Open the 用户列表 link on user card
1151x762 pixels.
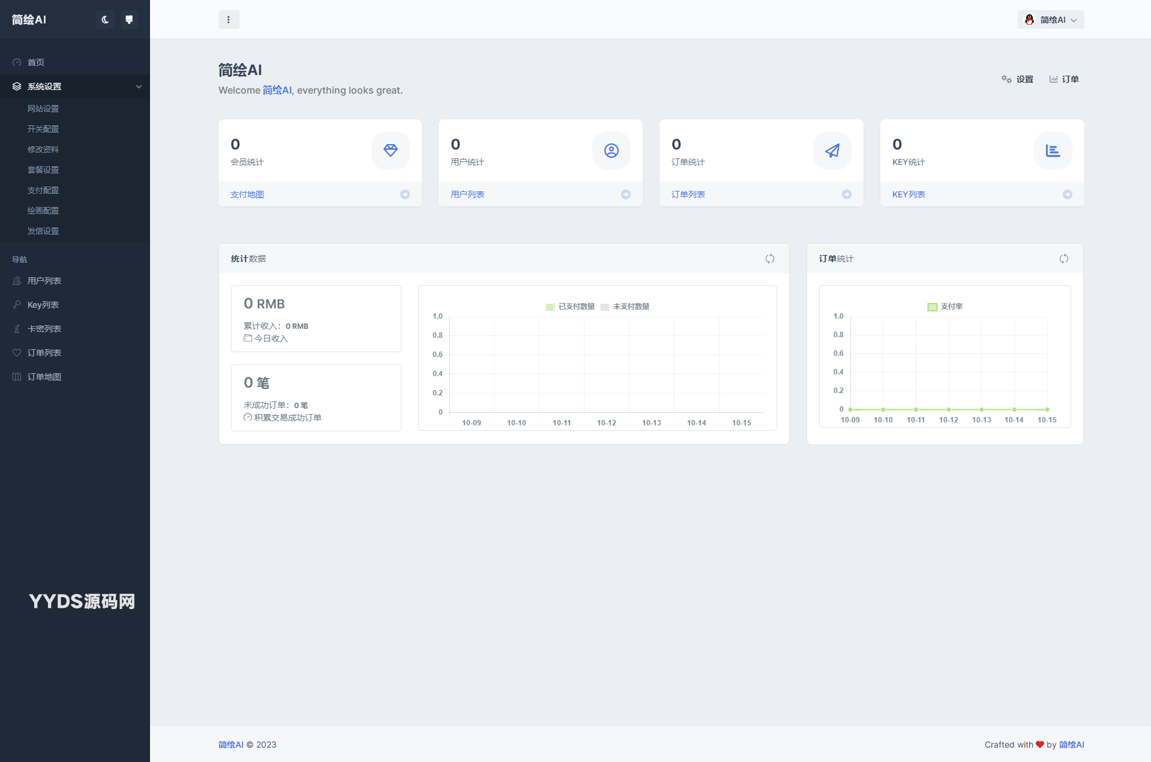(x=467, y=194)
